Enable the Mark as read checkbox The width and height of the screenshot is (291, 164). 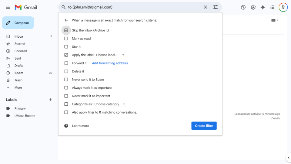point(66,39)
